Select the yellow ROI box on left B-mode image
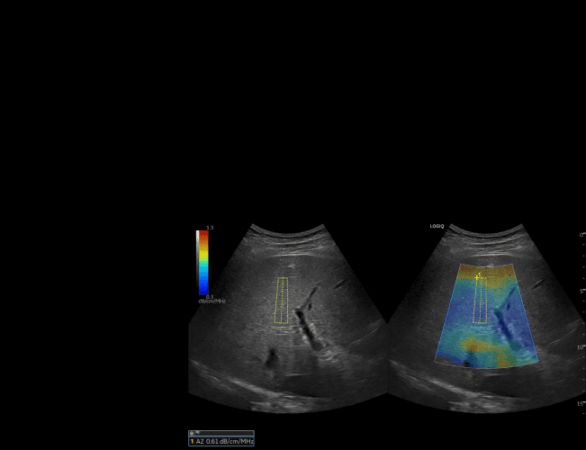This screenshot has width=586, height=450. (x=282, y=300)
